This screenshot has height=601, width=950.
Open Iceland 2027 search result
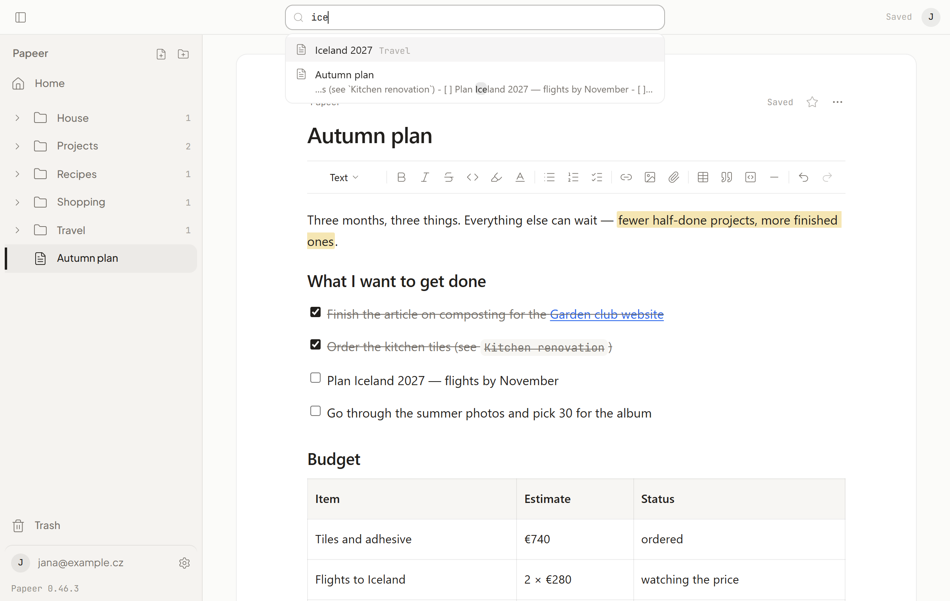(475, 50)
